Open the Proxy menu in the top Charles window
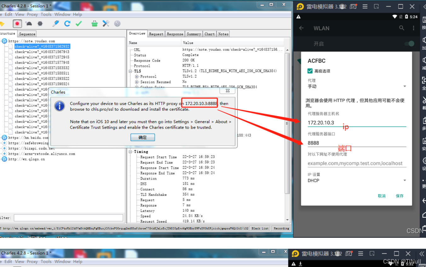Viewport: 426px width, 267px height. tap(32, 14)
